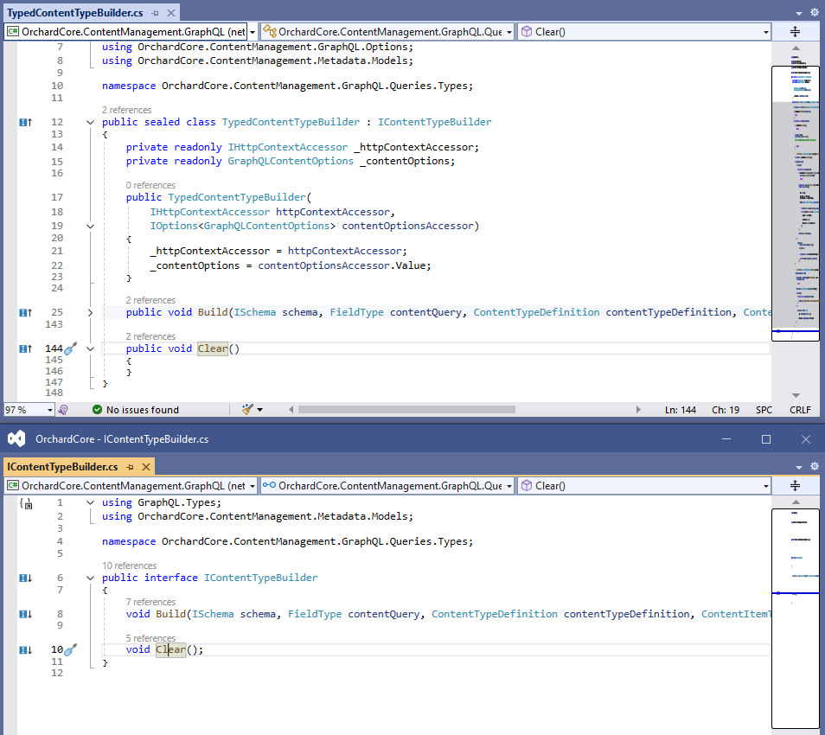Viewport: 825px width, 735px height.
Task: Click the '0 references' CodeLens above the constructor
Action: [x=150, y=185]
